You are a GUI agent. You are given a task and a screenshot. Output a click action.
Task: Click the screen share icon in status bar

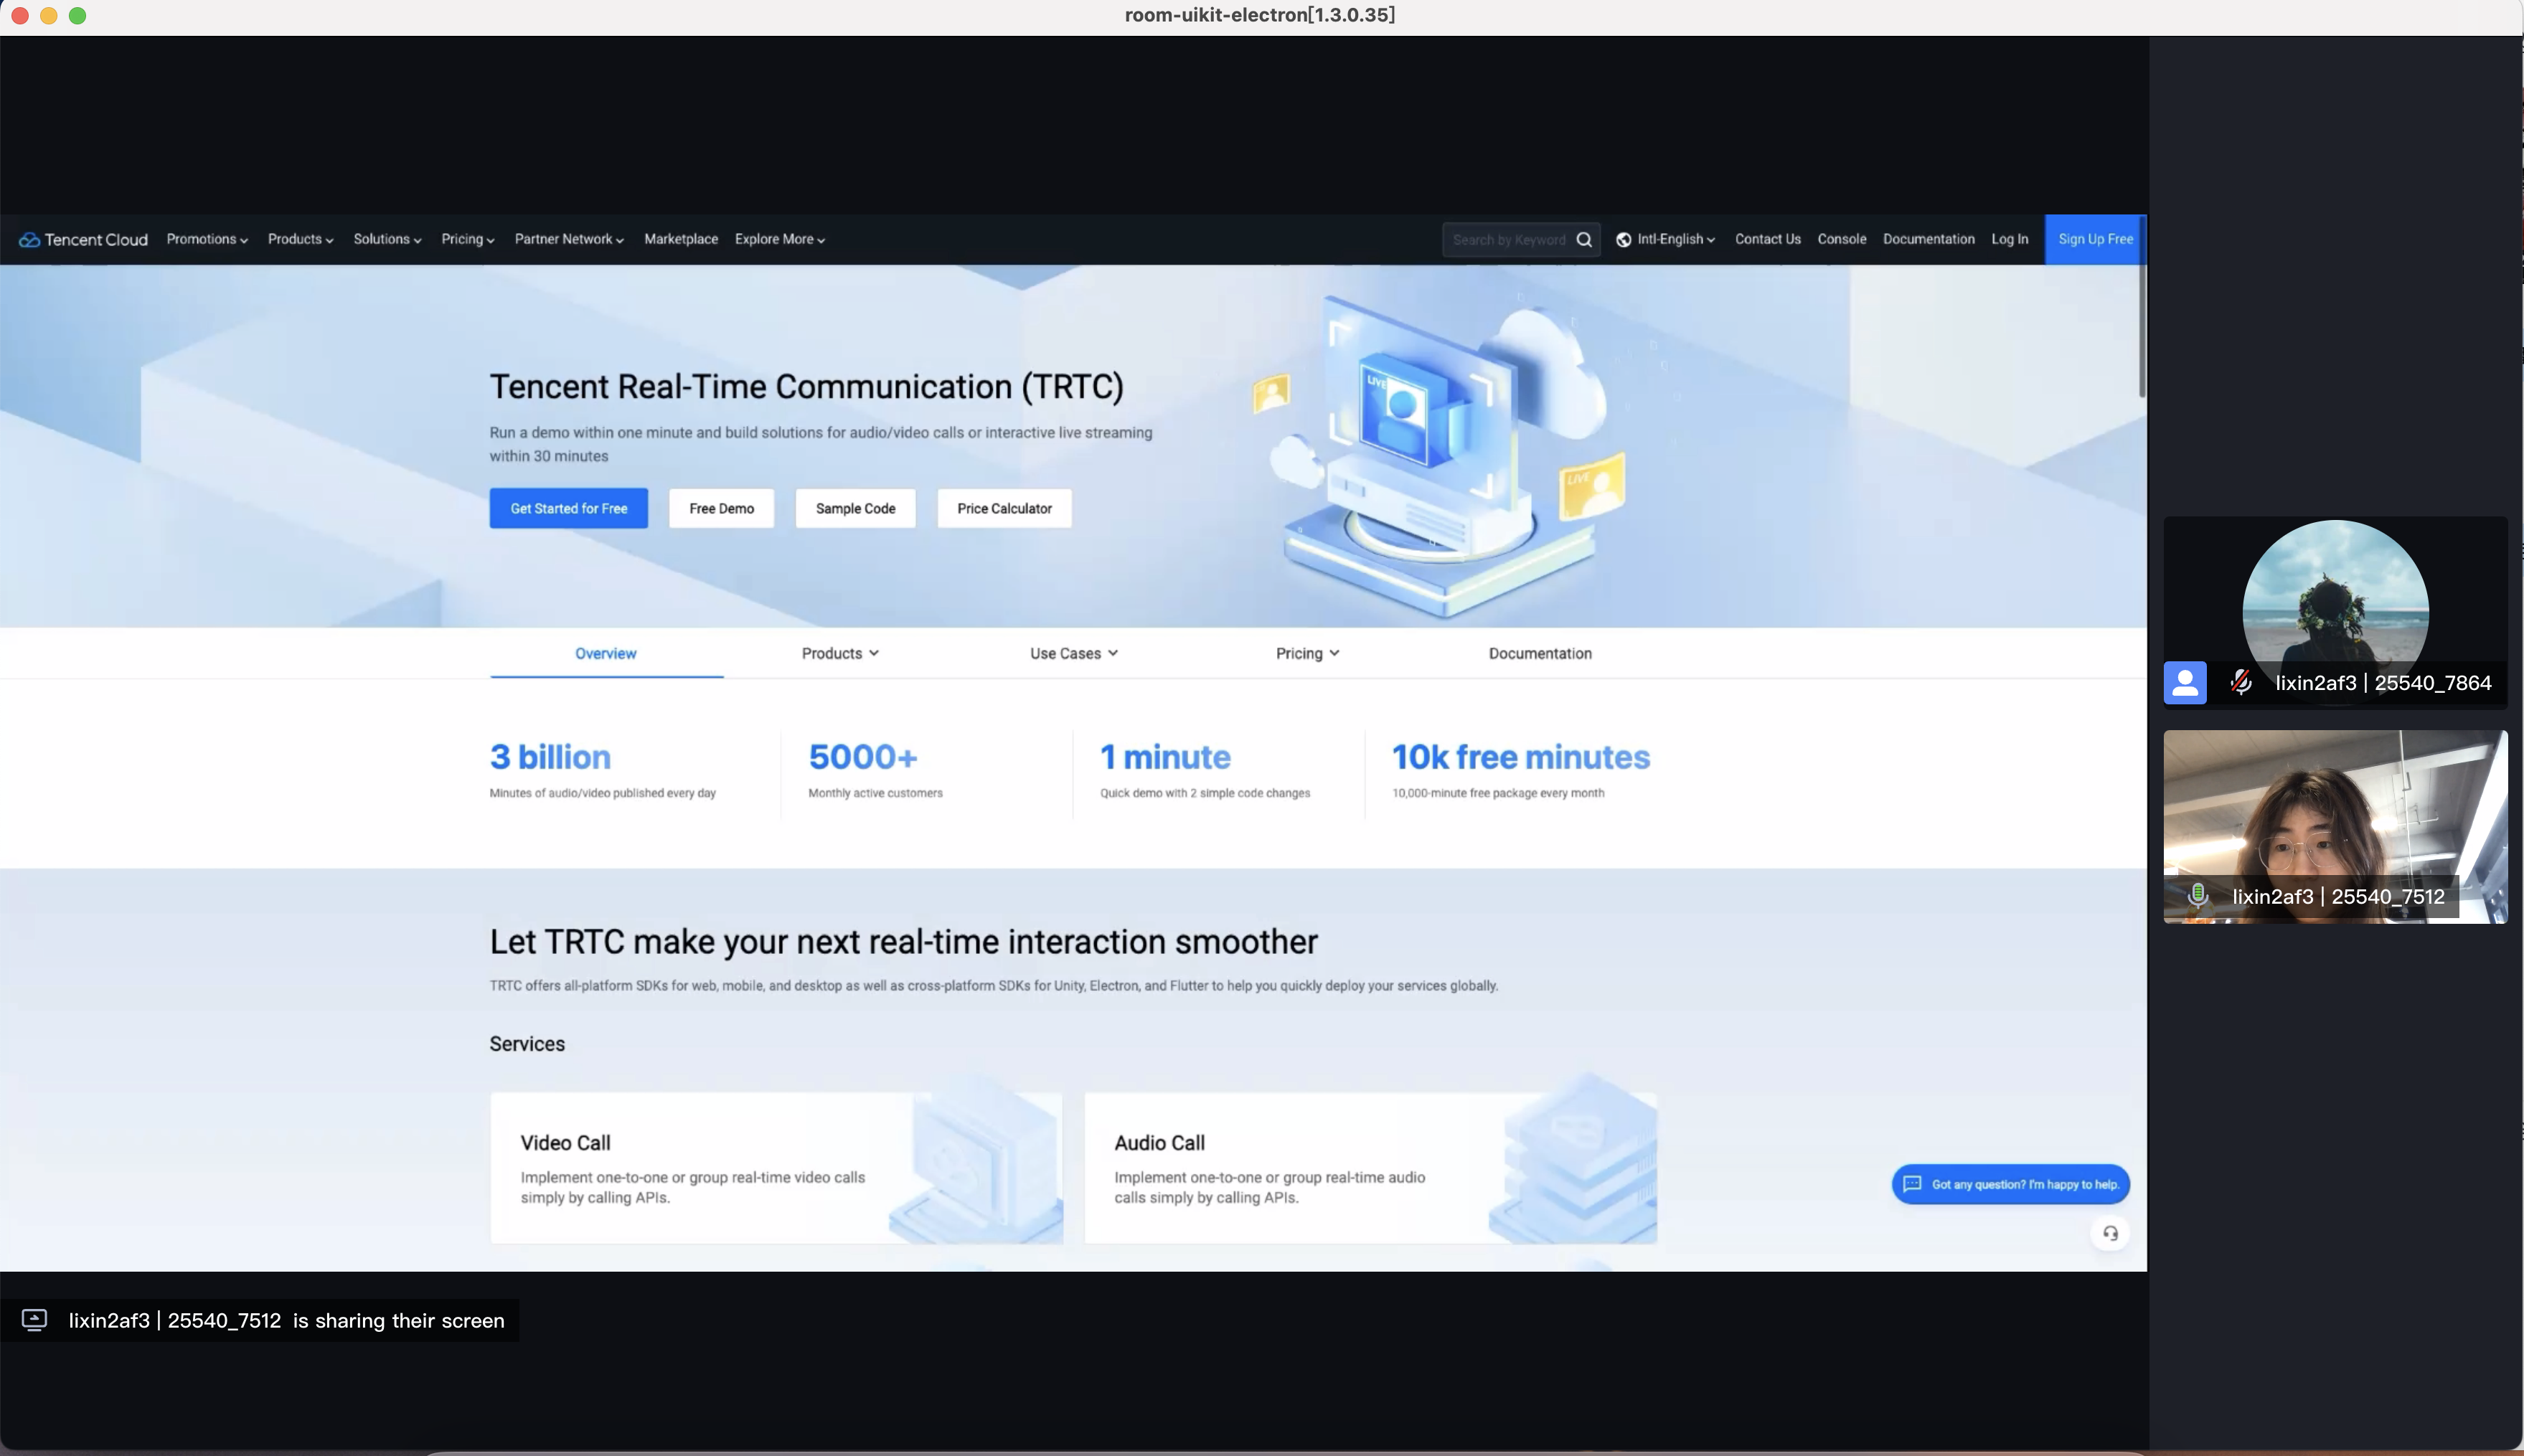tap(34, 1320)
